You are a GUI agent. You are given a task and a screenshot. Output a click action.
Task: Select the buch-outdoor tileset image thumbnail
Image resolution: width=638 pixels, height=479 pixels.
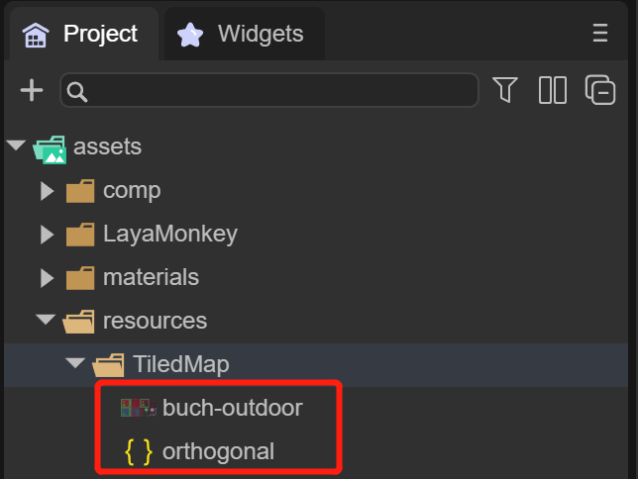[x=139, y=408]
